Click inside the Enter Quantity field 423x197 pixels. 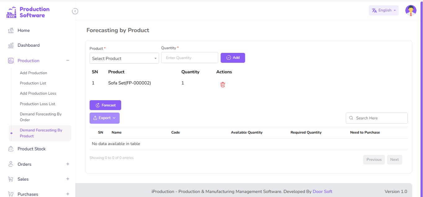[189, 58]
